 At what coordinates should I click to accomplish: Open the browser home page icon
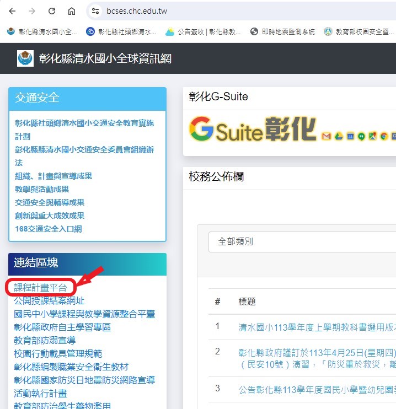click(72, 11)
